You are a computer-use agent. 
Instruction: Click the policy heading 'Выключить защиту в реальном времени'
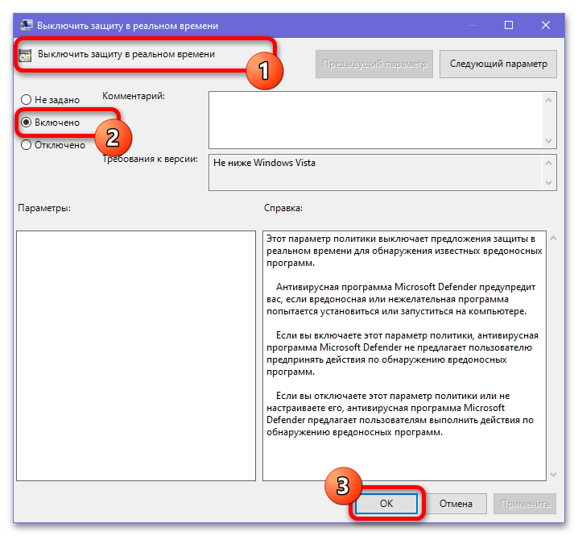[x=126, y=54]
